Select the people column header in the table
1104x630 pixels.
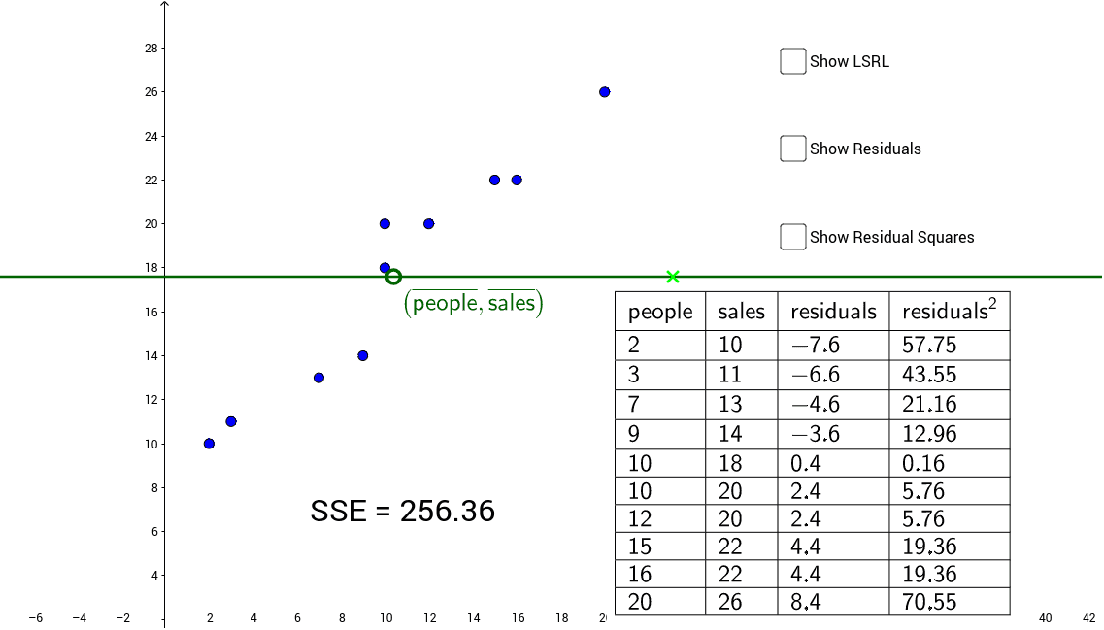[659, 311]
